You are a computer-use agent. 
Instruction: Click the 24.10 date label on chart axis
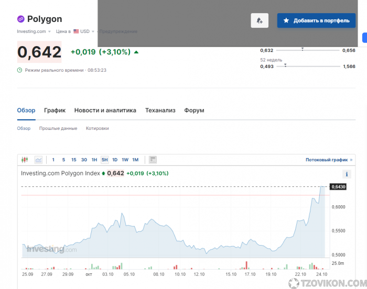coord(321,274)
